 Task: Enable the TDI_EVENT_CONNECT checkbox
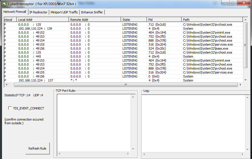click(x=10, y=108)
